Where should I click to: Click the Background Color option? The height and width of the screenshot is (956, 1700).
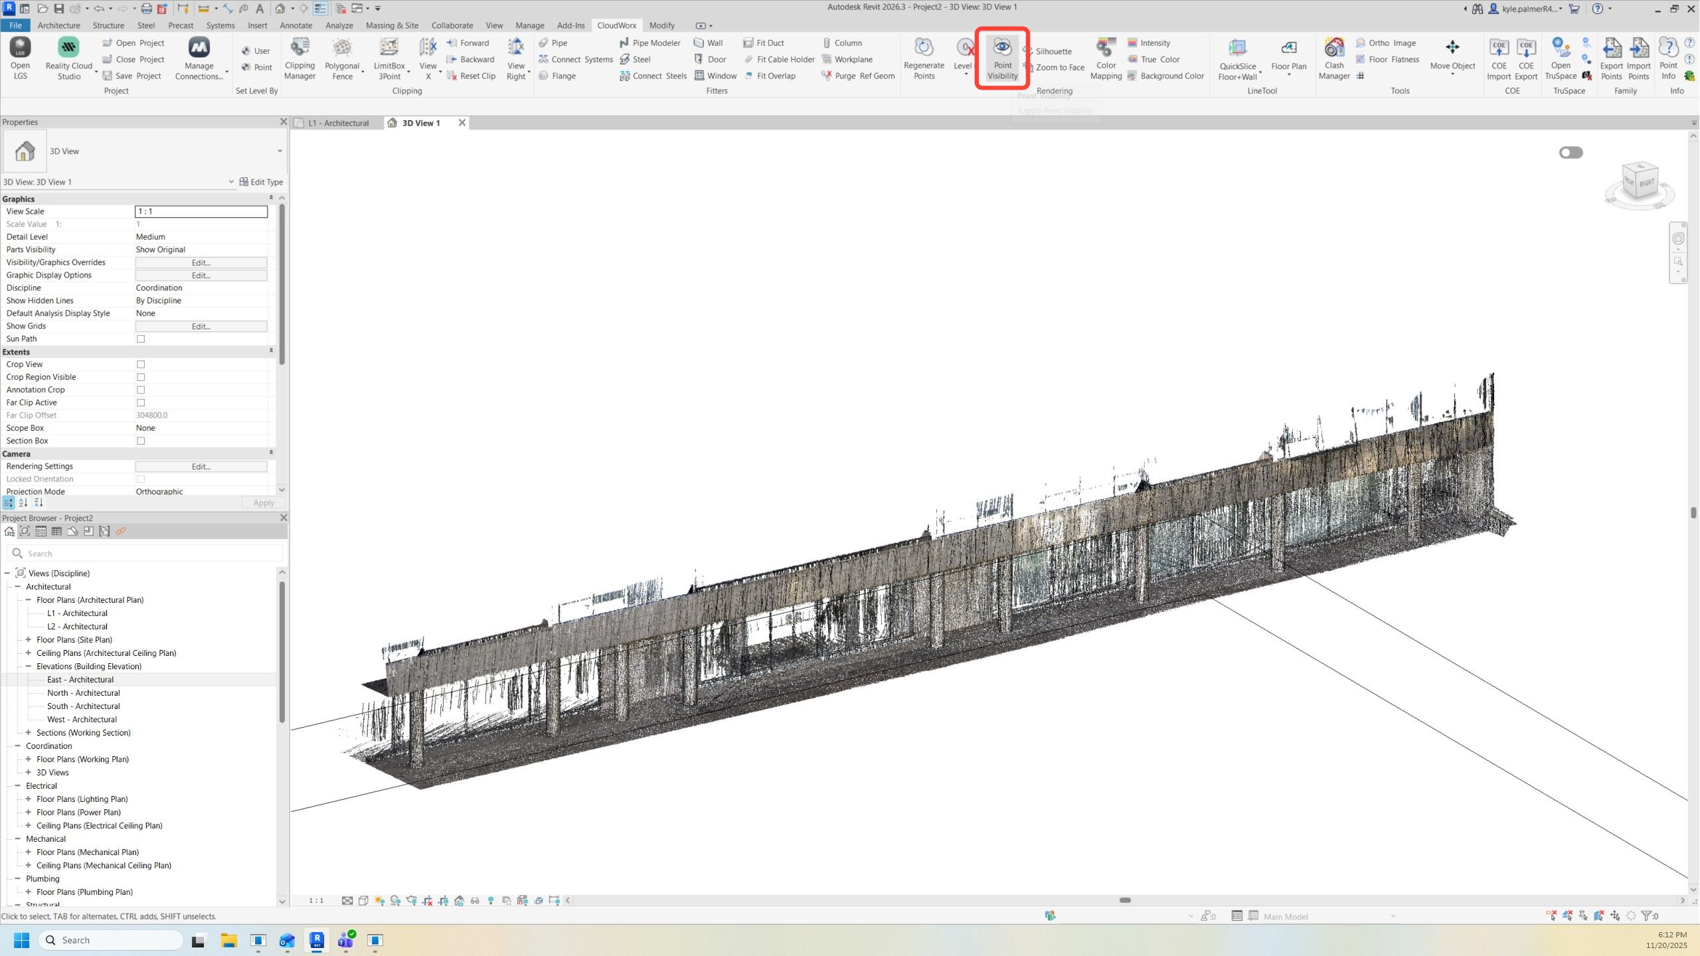point(1171,76)
